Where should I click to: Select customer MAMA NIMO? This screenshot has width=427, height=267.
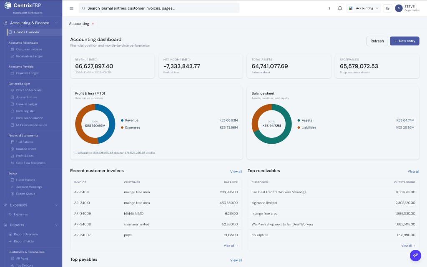click(x=134, y=213)
